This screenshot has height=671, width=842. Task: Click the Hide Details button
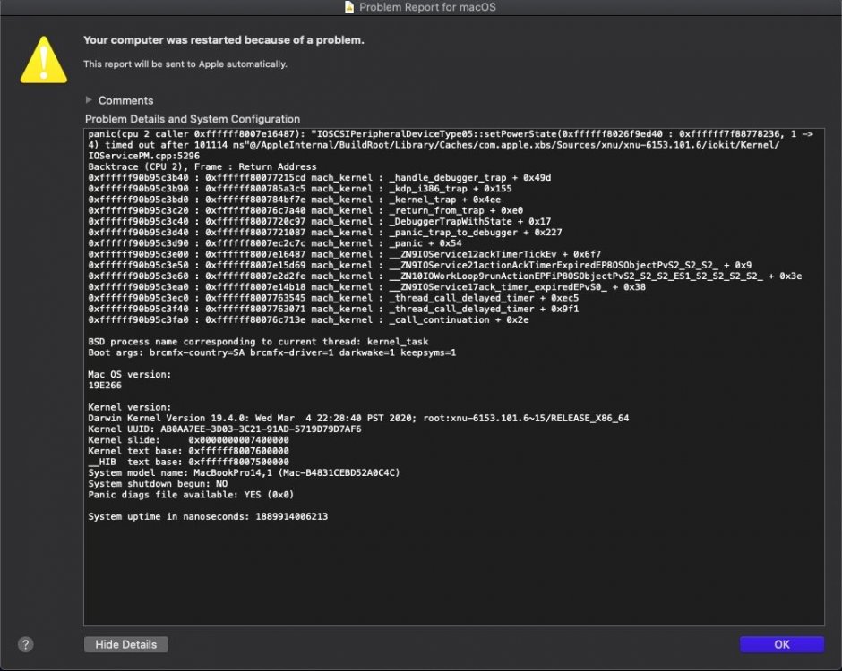pyautogui.click(x=125, y=644)
